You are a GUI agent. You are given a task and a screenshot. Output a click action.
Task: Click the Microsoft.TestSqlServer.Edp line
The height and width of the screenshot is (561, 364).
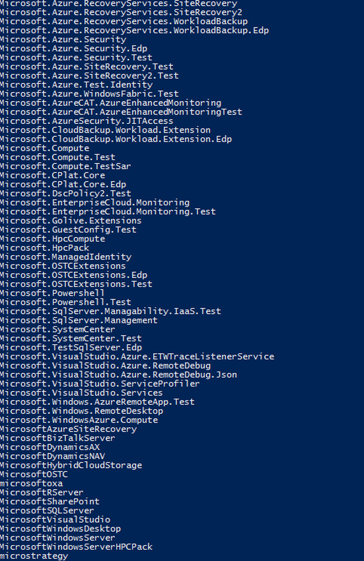71,348
